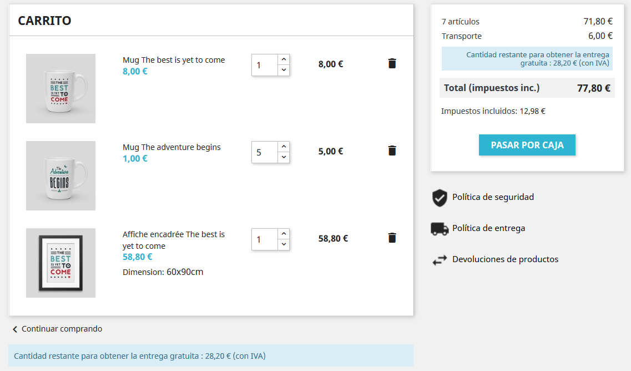Open the Continuar comprando link

(62, 329)
